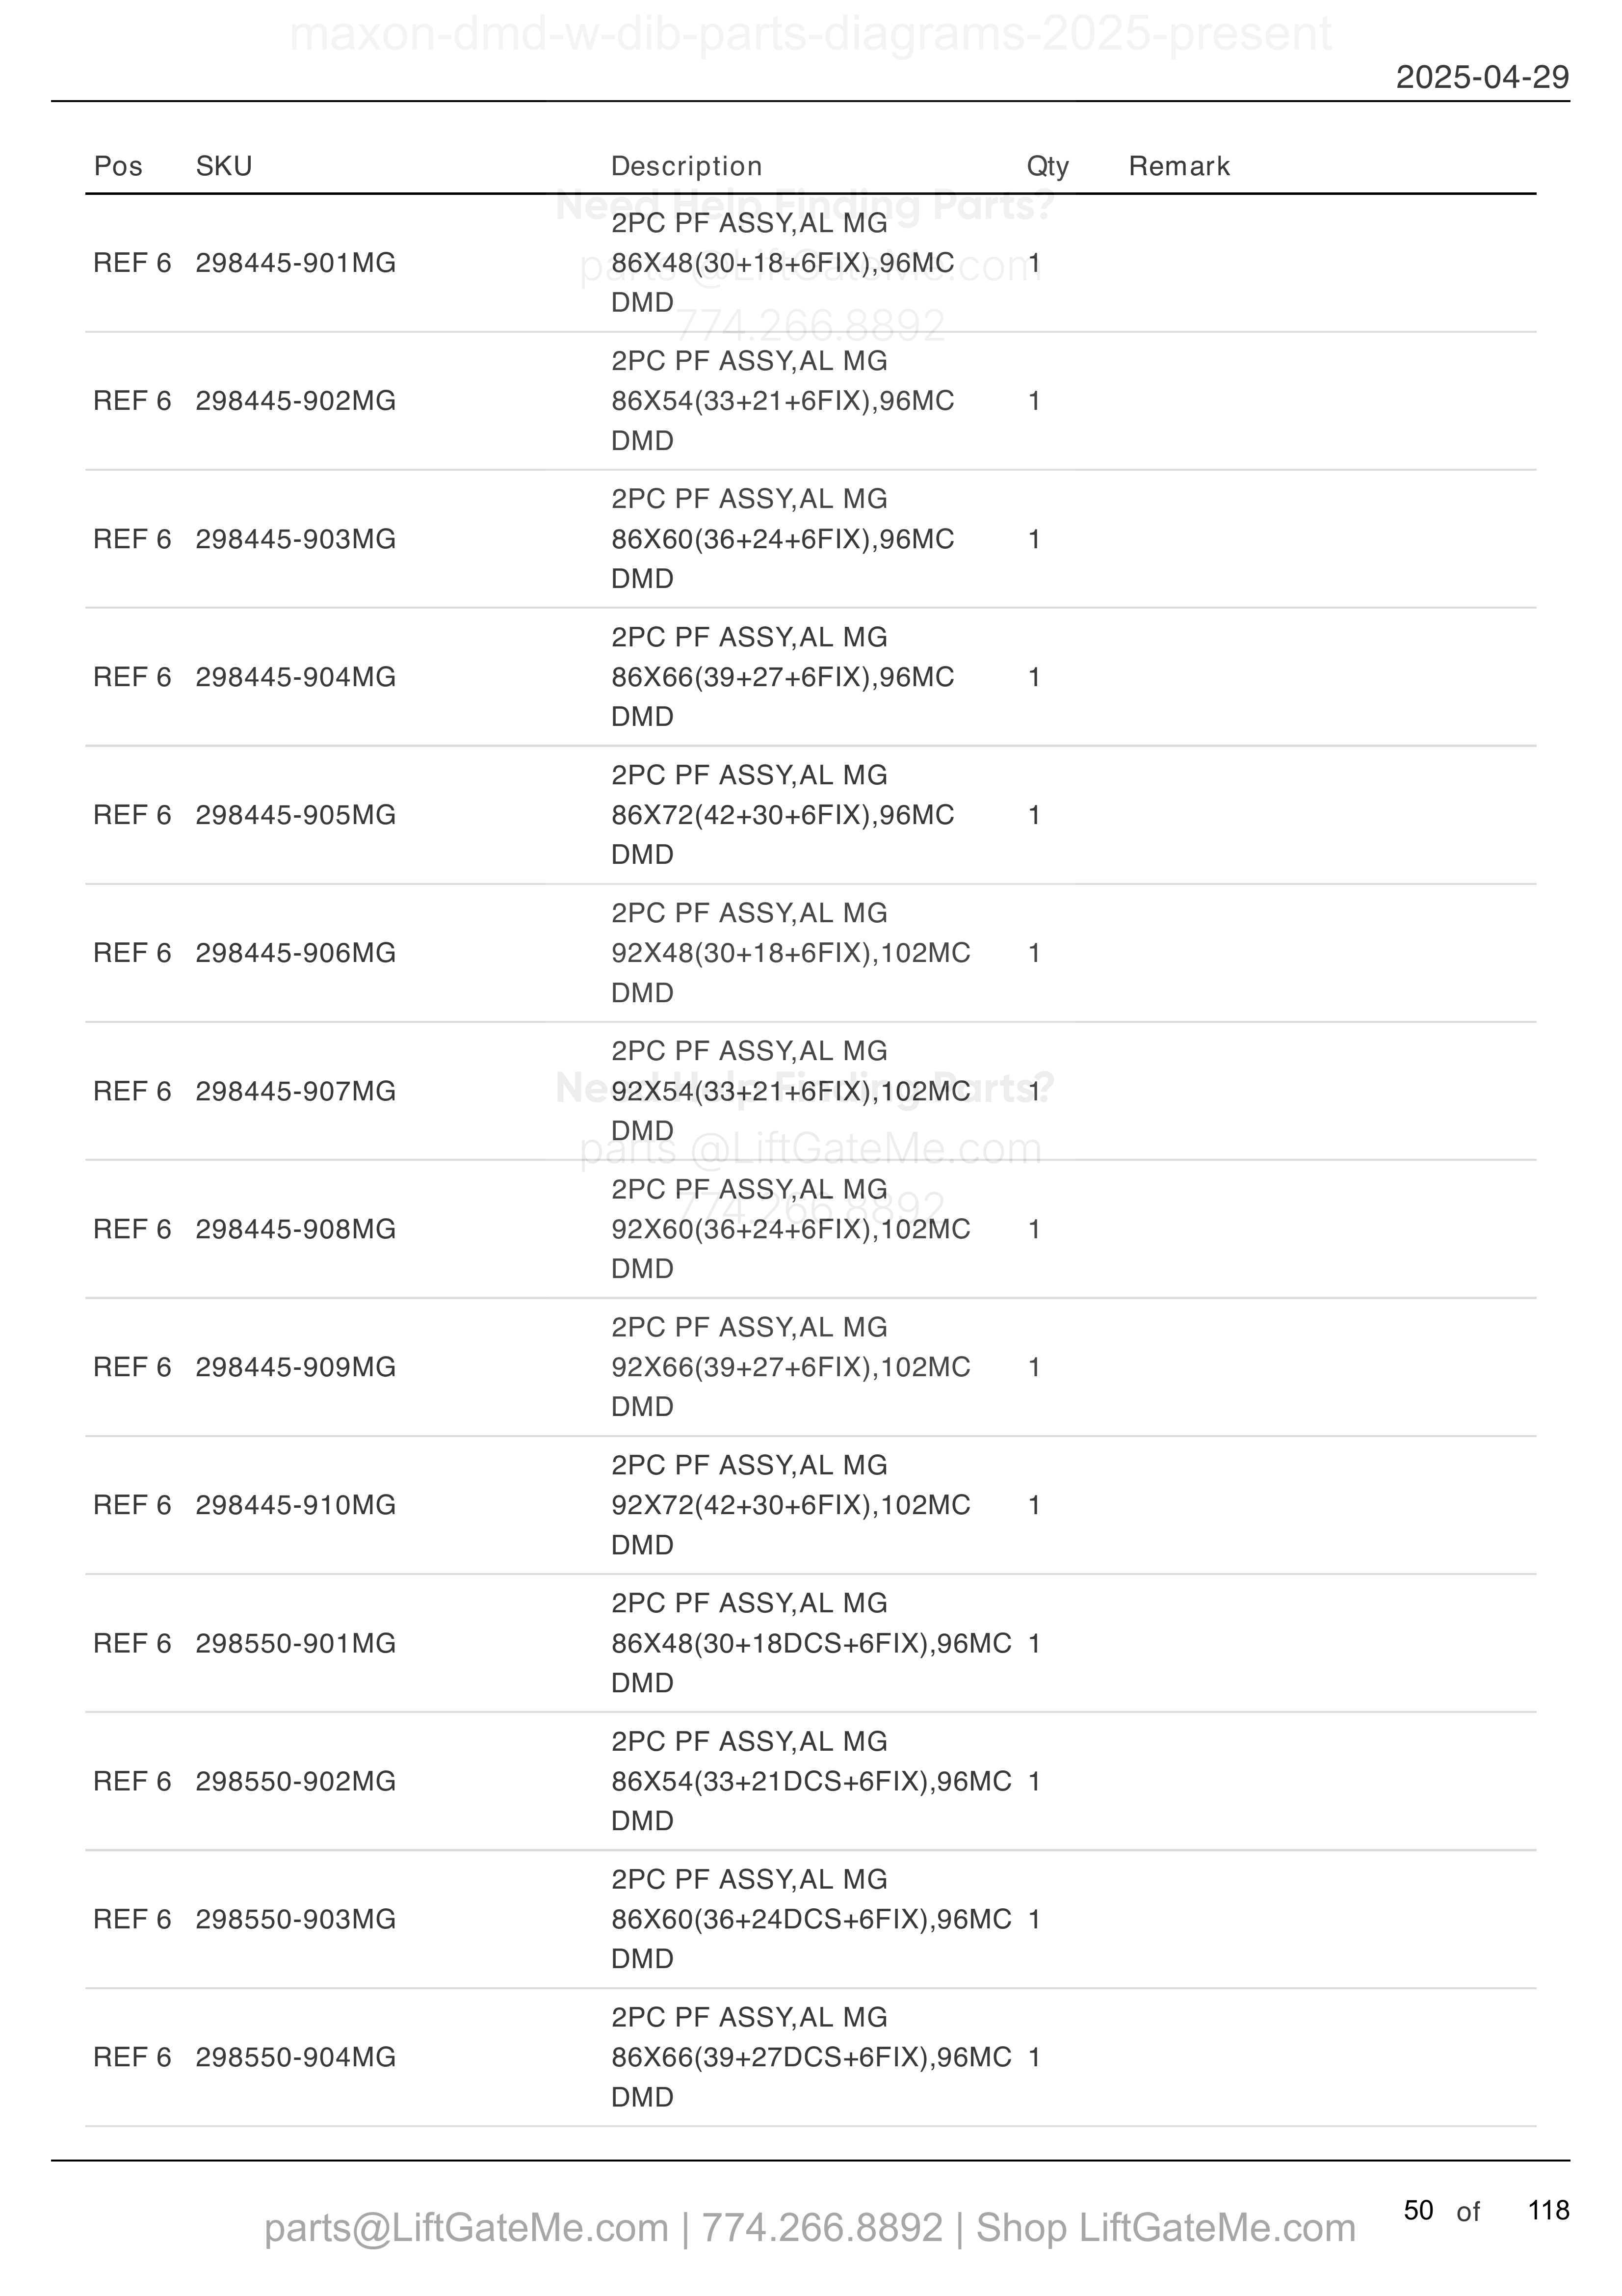Open the parts@LiftGateMe.com footer email link
This screenshot has width=1622, height=2296.
click(x=466, y=2228)
